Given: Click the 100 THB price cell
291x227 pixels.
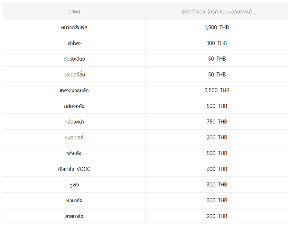Looking at the screenshot, I should tap(217, 43).
